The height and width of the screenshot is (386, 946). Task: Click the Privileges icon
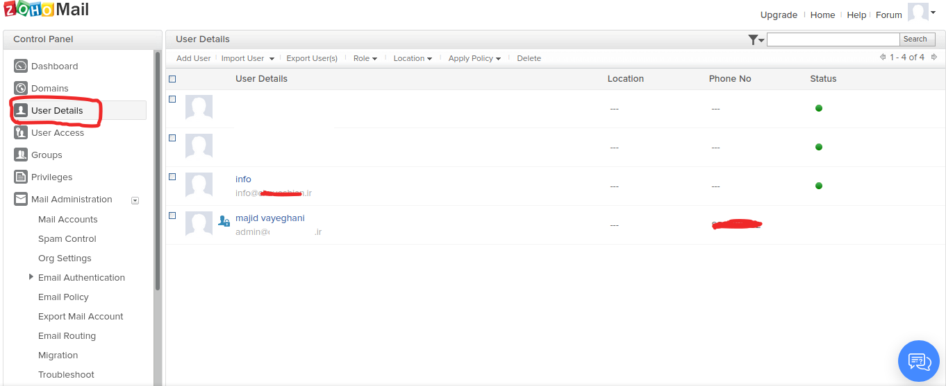pyautogui.click(x=21, y=177)
